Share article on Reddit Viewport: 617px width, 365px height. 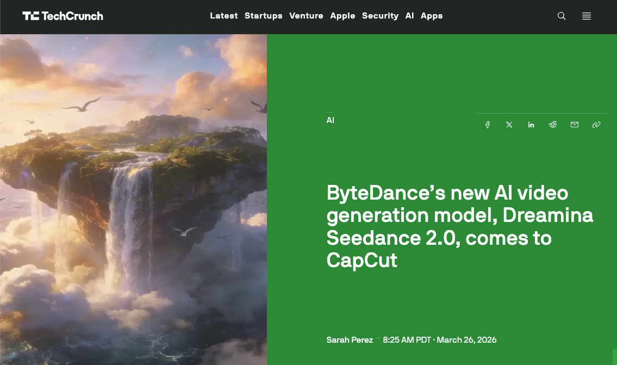[553, 125]
